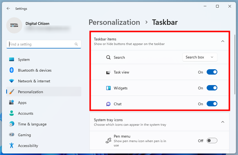Viewport: 238px width, 155px height.
Task: Open Accounts settings category label
Action: tap(25, 113)
